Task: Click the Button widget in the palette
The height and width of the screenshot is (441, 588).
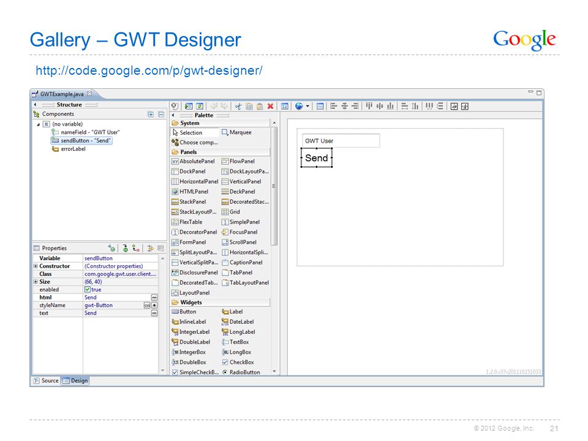Action: click(184, 312)
